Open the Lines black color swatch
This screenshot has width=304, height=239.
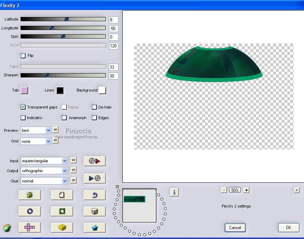(60, 91)
